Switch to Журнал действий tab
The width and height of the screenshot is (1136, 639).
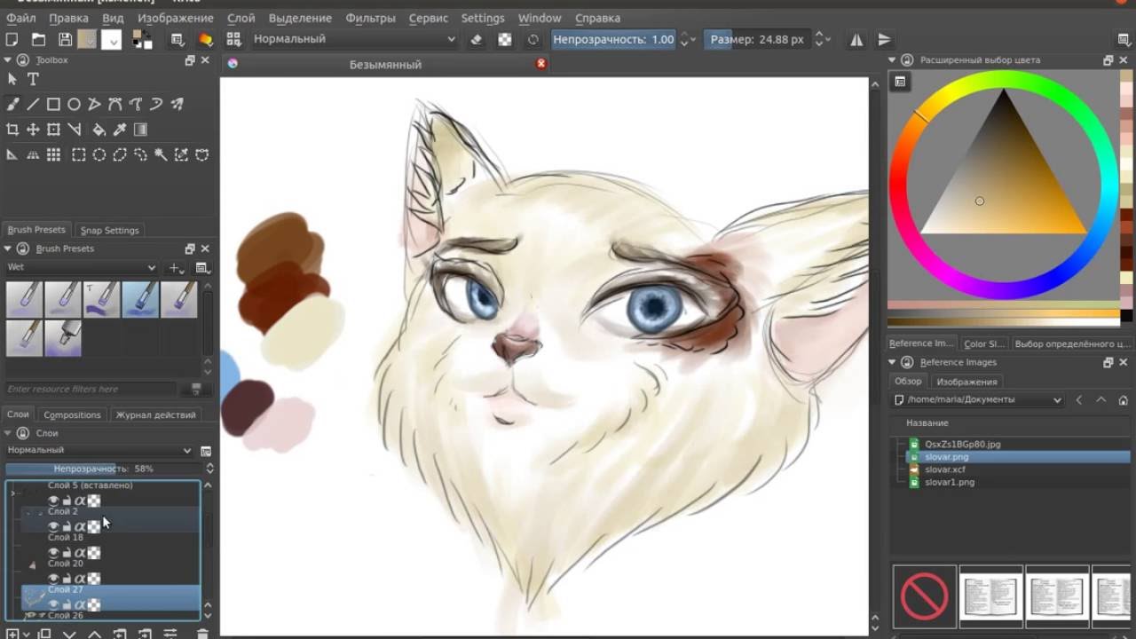155,414
